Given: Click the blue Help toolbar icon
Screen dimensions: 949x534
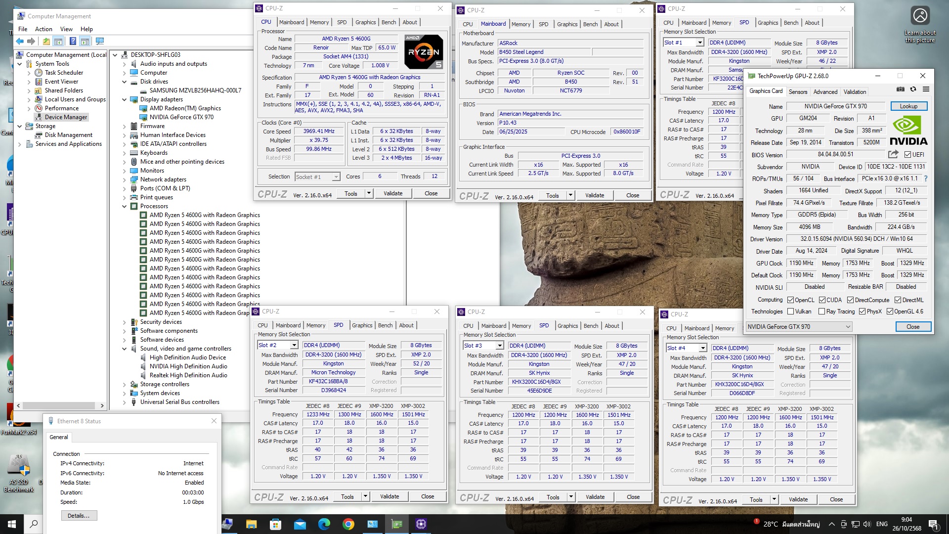Looking at the screenshot, I should [x=73, y=41].
